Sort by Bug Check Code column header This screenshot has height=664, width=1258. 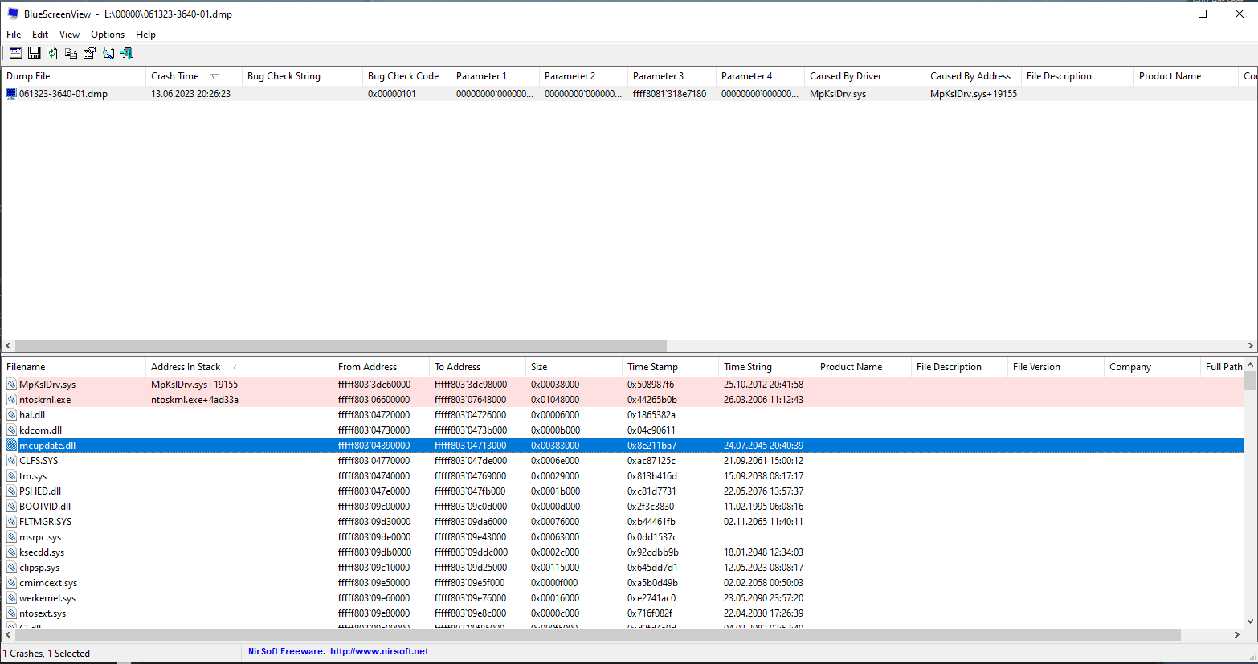tap(406, 76)
